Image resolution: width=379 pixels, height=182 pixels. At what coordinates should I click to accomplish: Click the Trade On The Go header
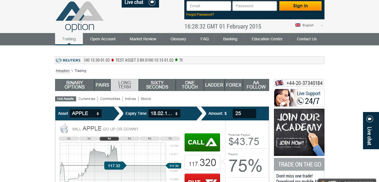point(299,164)
